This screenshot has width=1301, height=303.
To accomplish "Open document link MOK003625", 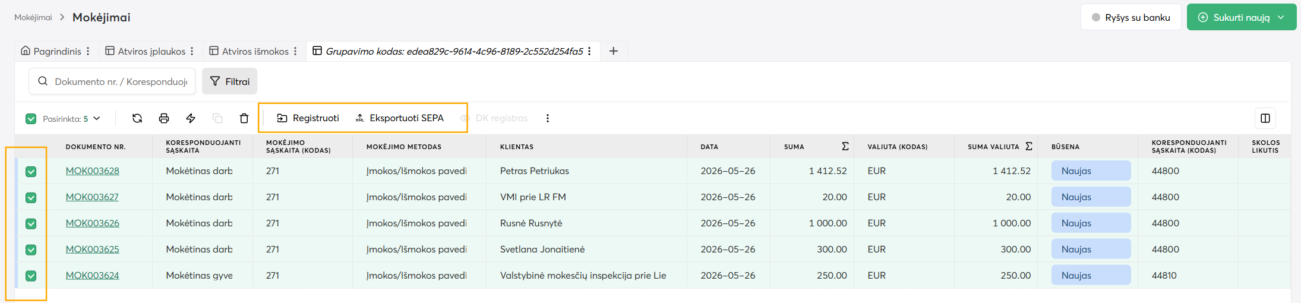I will click(x=92, y=250).
